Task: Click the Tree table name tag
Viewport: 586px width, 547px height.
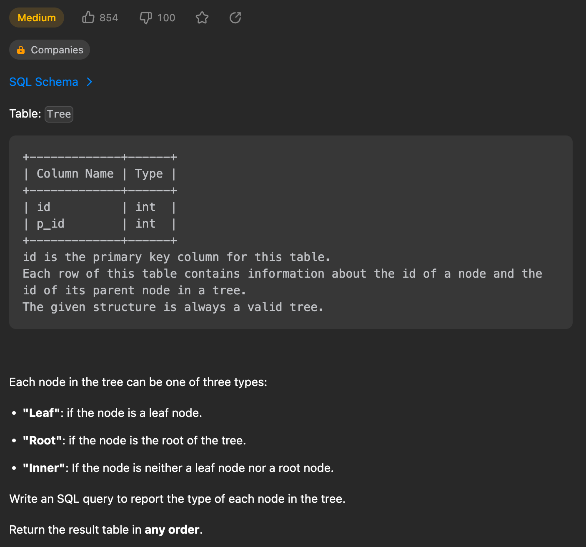Action: tap(59, 114)
